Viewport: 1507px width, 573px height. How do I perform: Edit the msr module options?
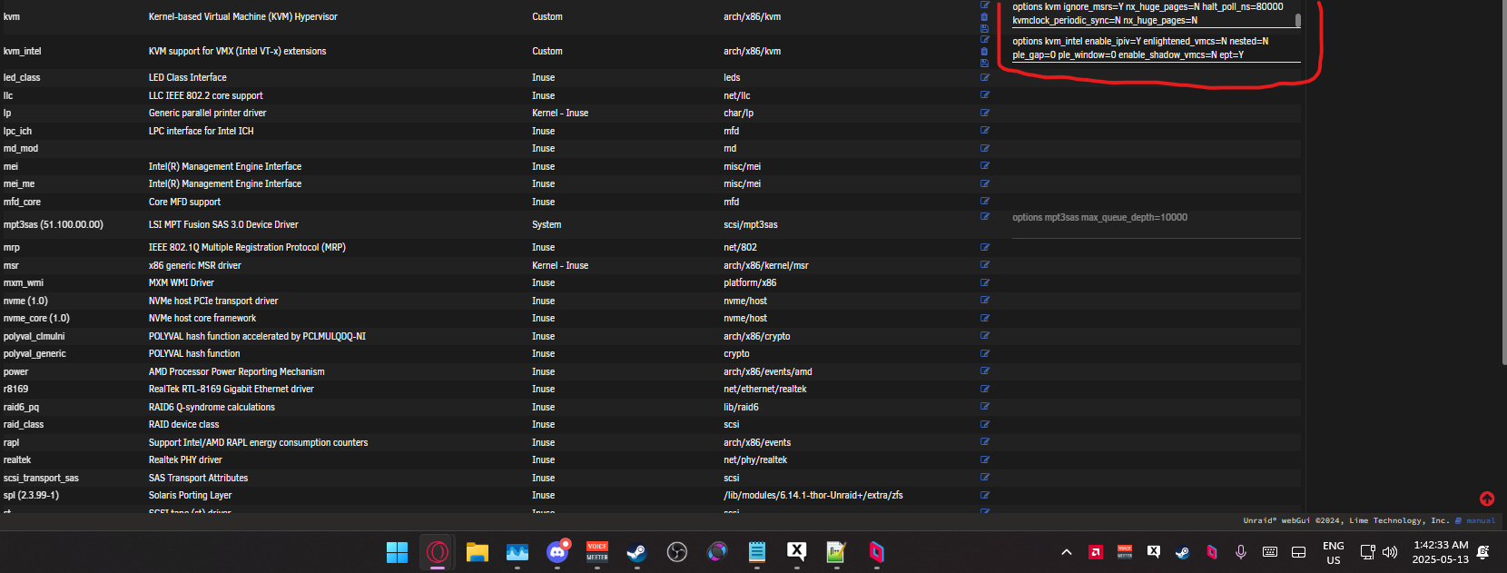(x=985, y=265)
